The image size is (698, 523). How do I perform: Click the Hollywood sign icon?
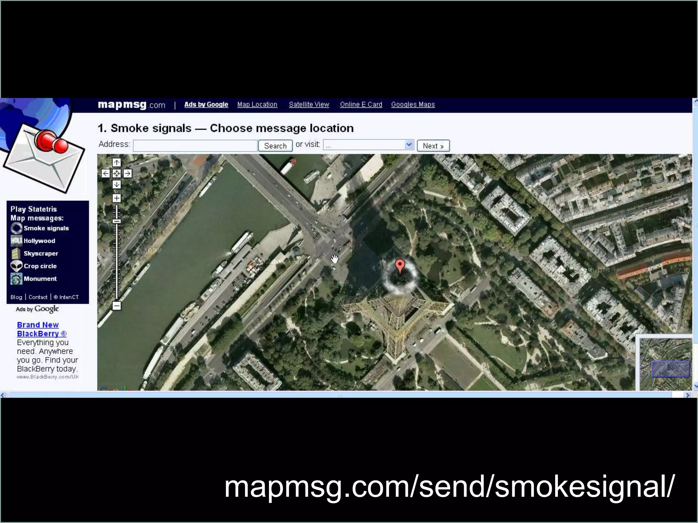click(x=16, y=240)
